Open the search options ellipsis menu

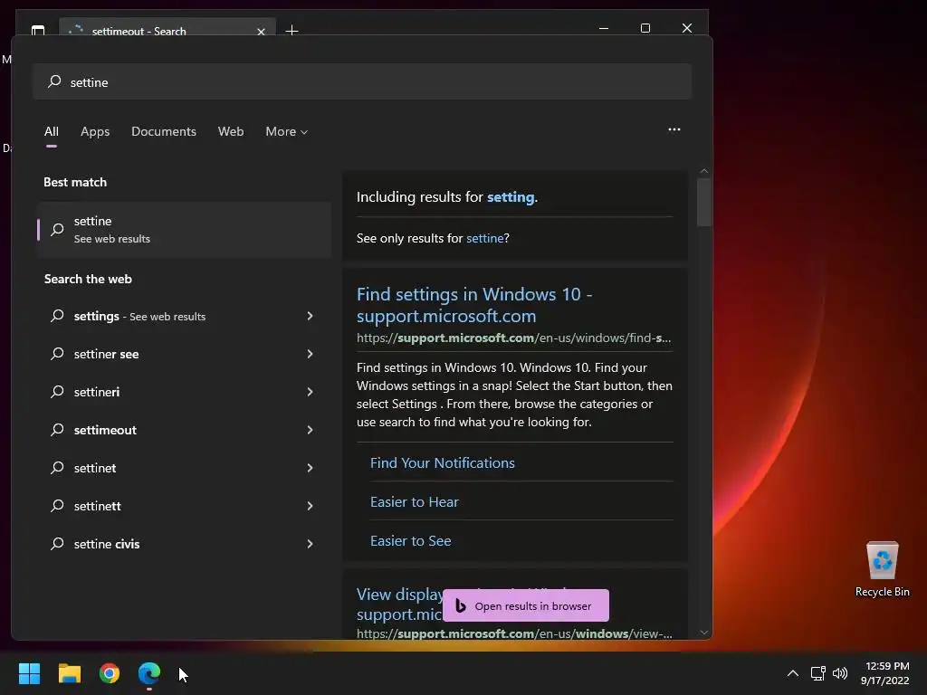674,129
